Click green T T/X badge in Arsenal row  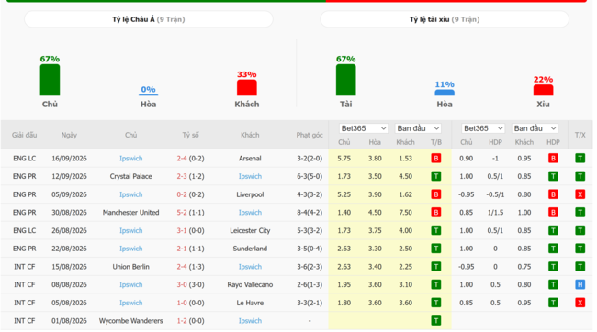tap(580, 158)
